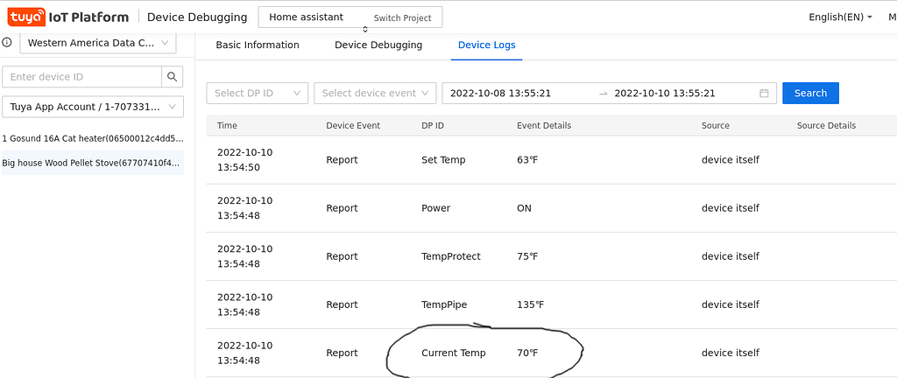Click the Tuya IoT Platform logo
897x378 pixels.
point(68,17)
